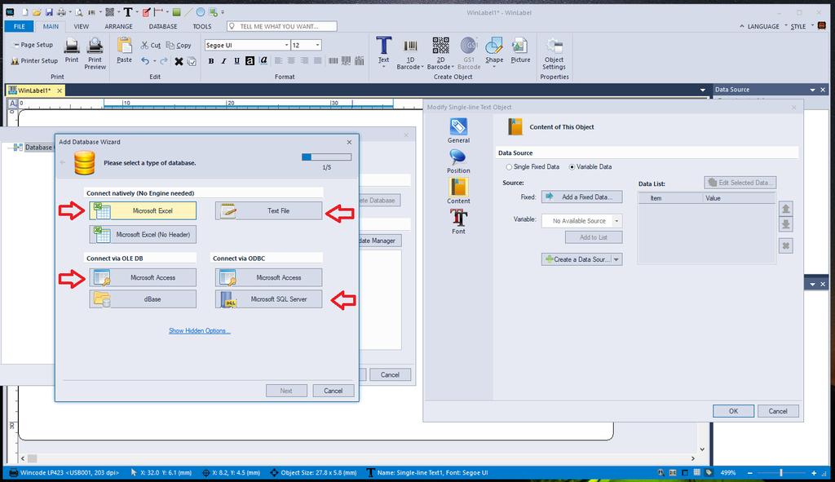Insert a 2D Barcode object
This screenshot has height=482, width=835.
(440, 54)
